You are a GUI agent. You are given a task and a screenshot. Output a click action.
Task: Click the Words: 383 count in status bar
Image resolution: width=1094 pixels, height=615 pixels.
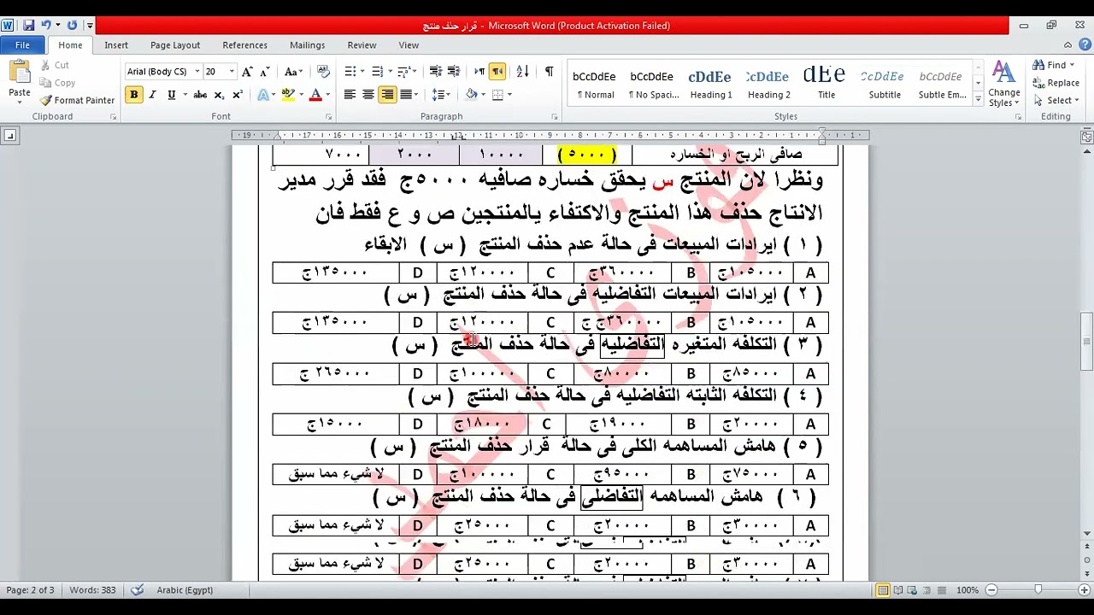(92, 590)
